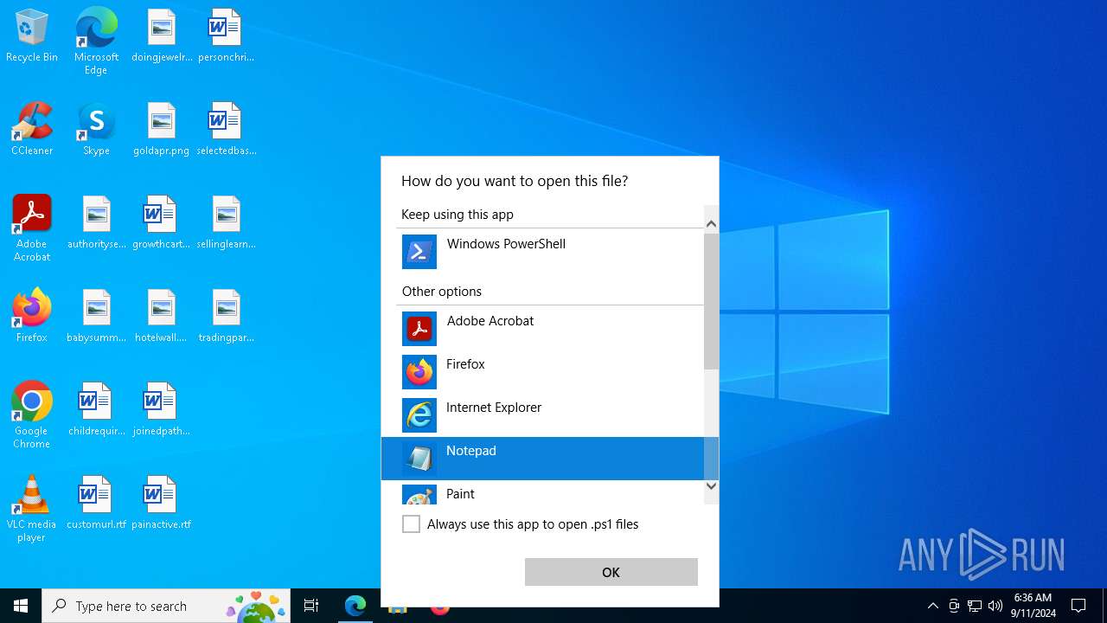Image resolution: width=1107 pixels, height=623 pixels.
Task: Choose Adobe Acrobat in the app list
Action: [x=542, y=329]
